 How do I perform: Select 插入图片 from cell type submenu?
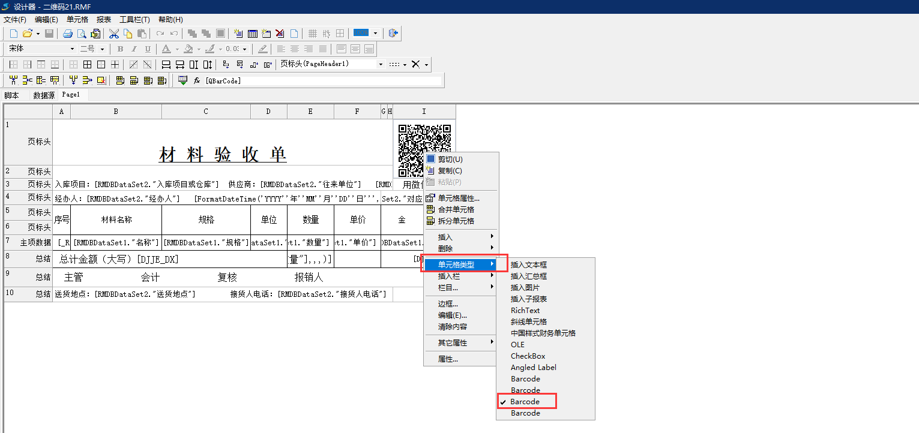pos(525,288)
